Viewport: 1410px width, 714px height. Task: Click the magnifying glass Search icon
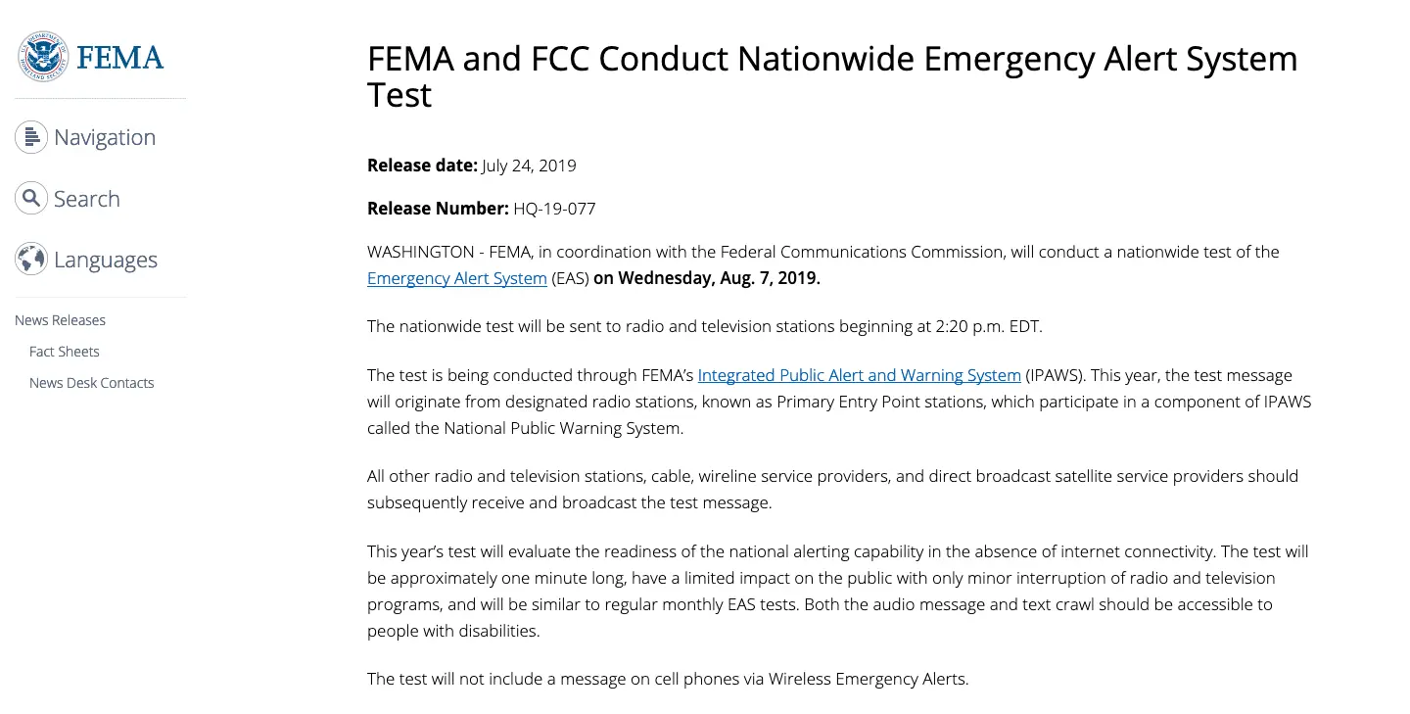tap(31, 199)
